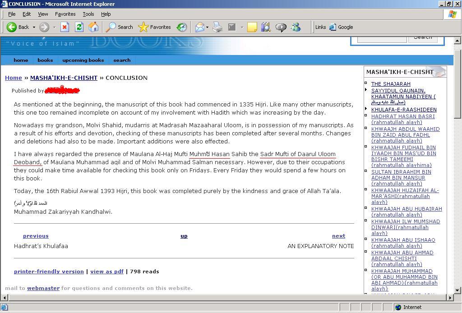The height and width of the screenshot is (313, 462).
Task: Open the Favorites menu
Action: (x=65, y=14)
